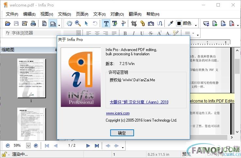Click the delete page icon
The height and width of the screenshot is (158, 241).
[x=232, y=23]
